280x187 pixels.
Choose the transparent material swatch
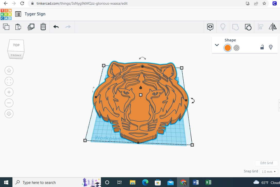click(236, 48)
